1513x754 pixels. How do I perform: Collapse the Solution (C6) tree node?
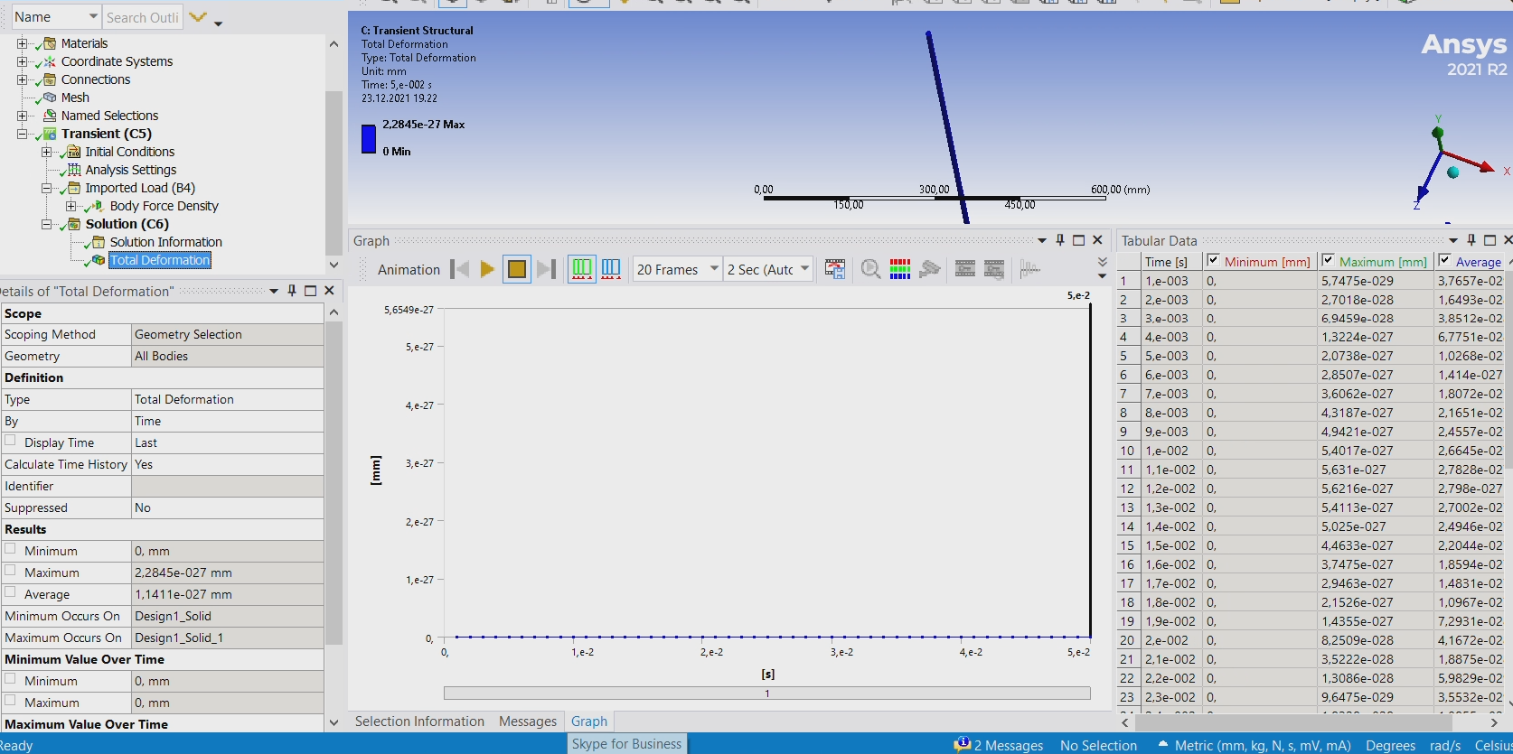[x=47, y=224]
